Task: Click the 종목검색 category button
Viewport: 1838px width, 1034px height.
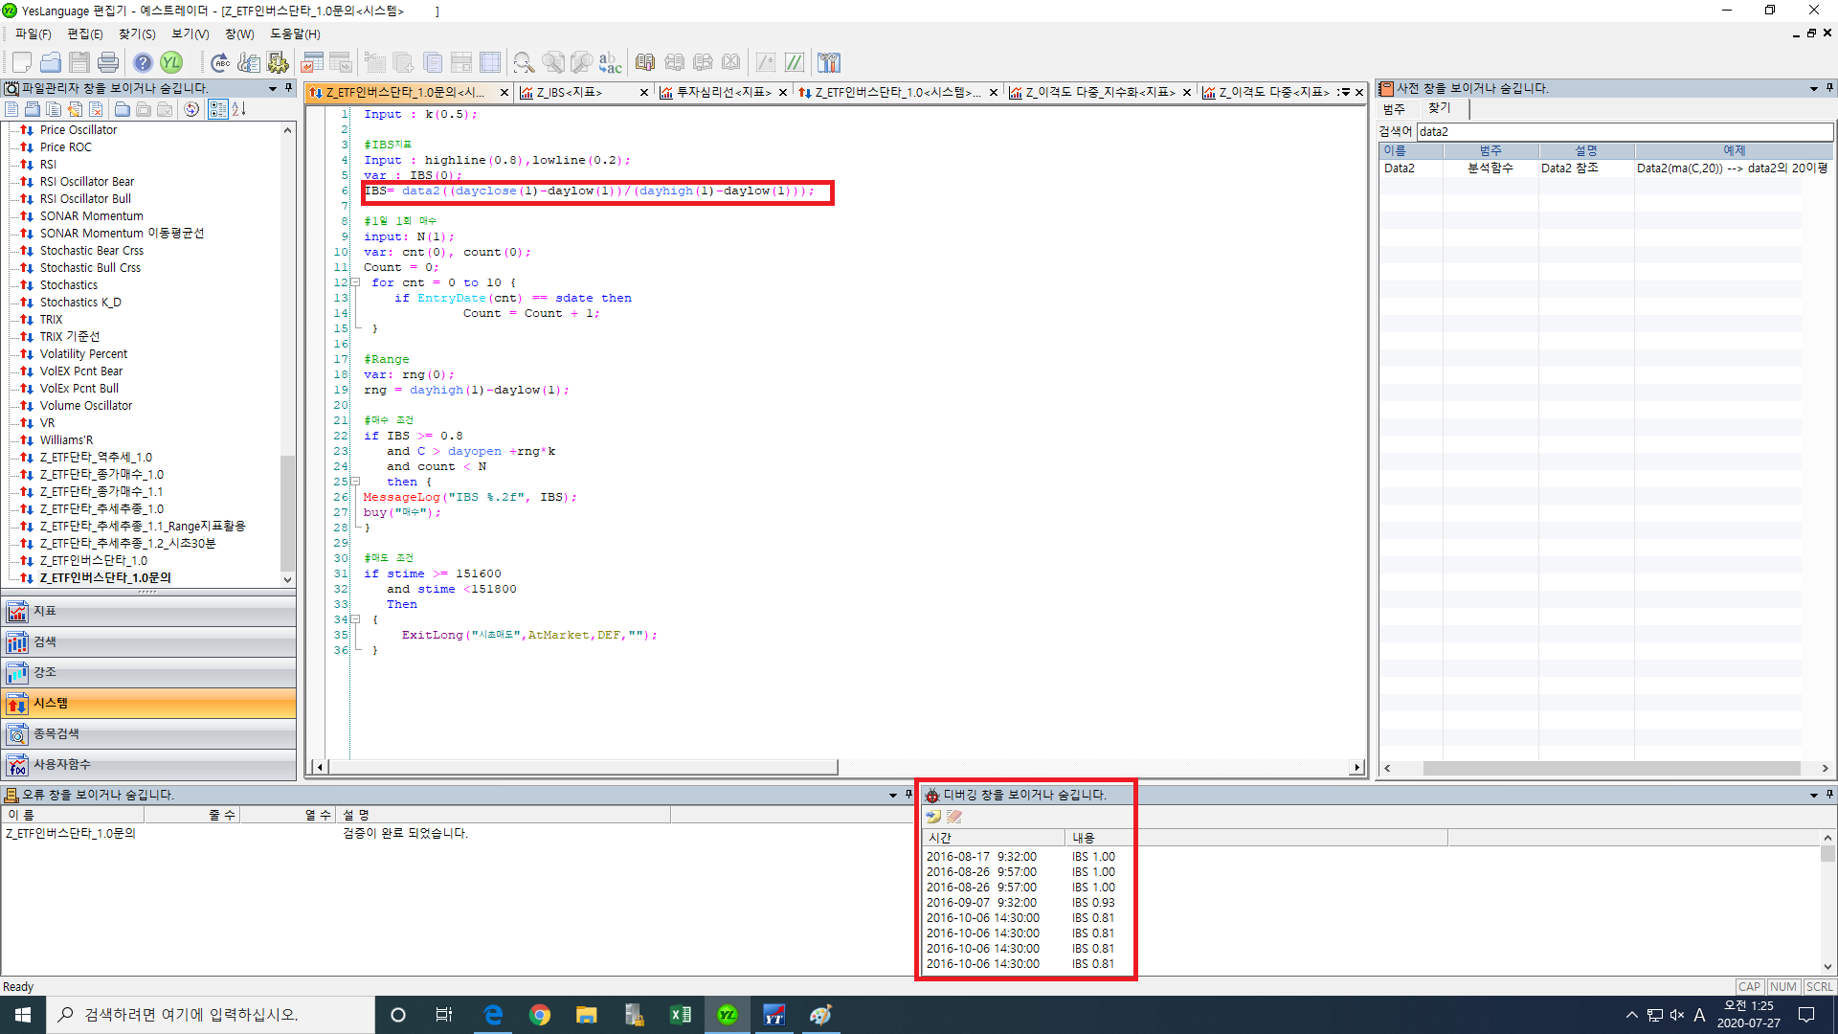Action: pos(148,734)
